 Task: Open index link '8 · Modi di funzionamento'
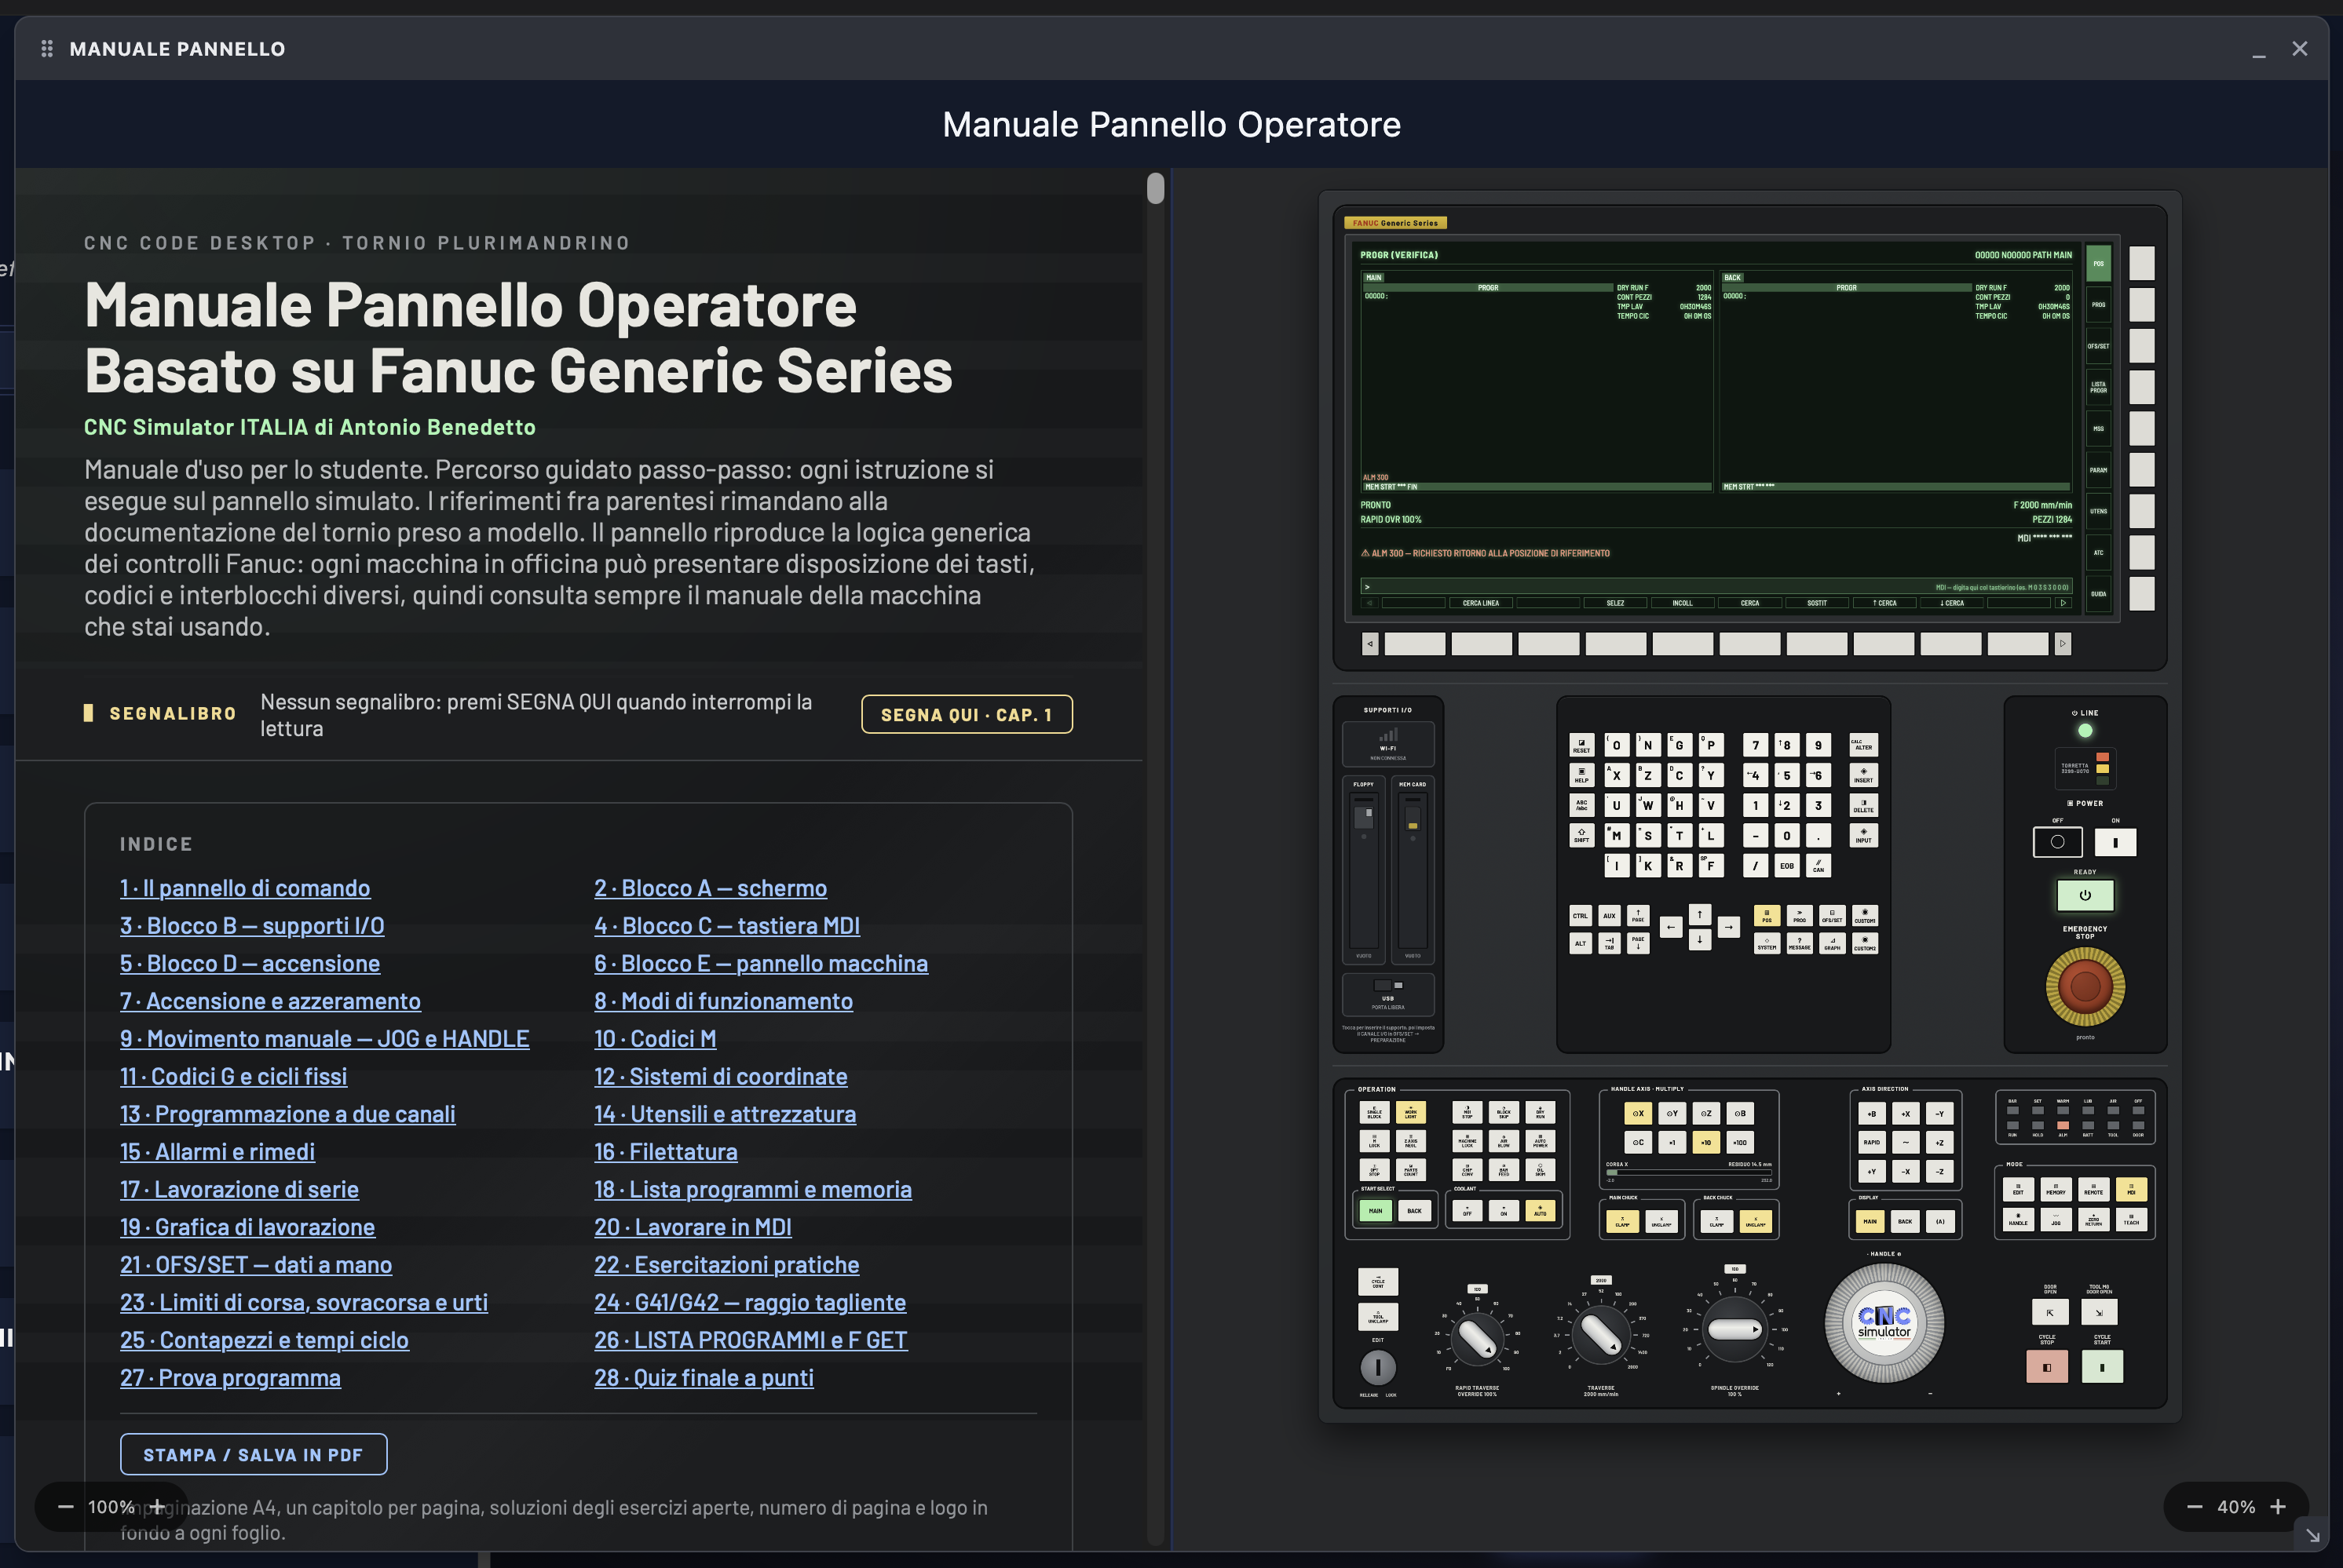click(x=723, y=1001)
